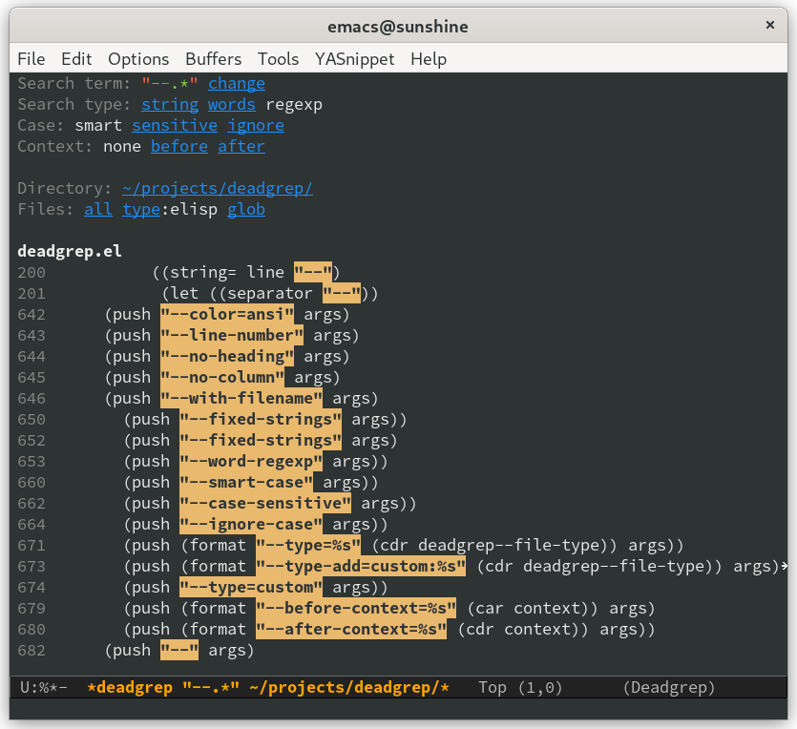Set files filter to all
Image resolution: width=797 pixels, height=729 pixels.
[98, 209]
